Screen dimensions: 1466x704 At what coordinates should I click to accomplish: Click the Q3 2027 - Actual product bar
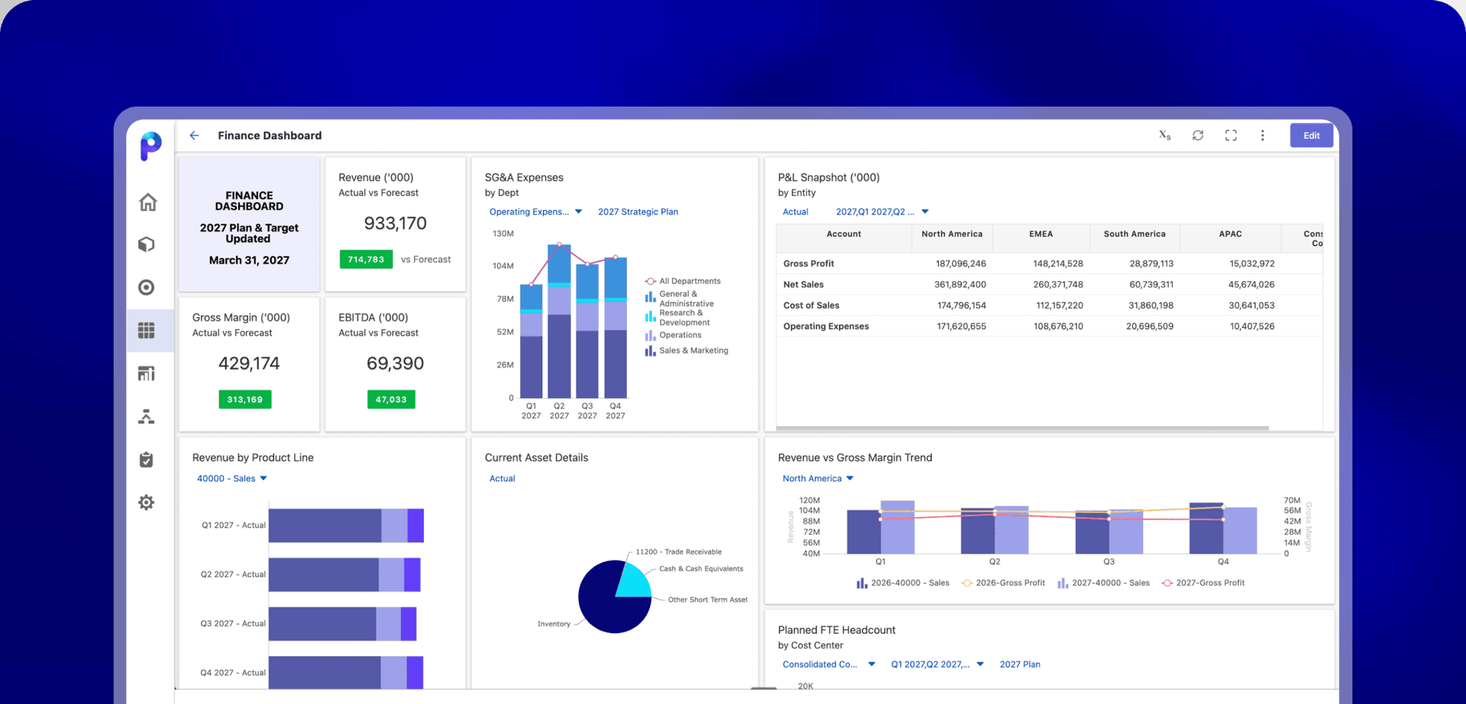pyautogui.click(x=342, y=624)
